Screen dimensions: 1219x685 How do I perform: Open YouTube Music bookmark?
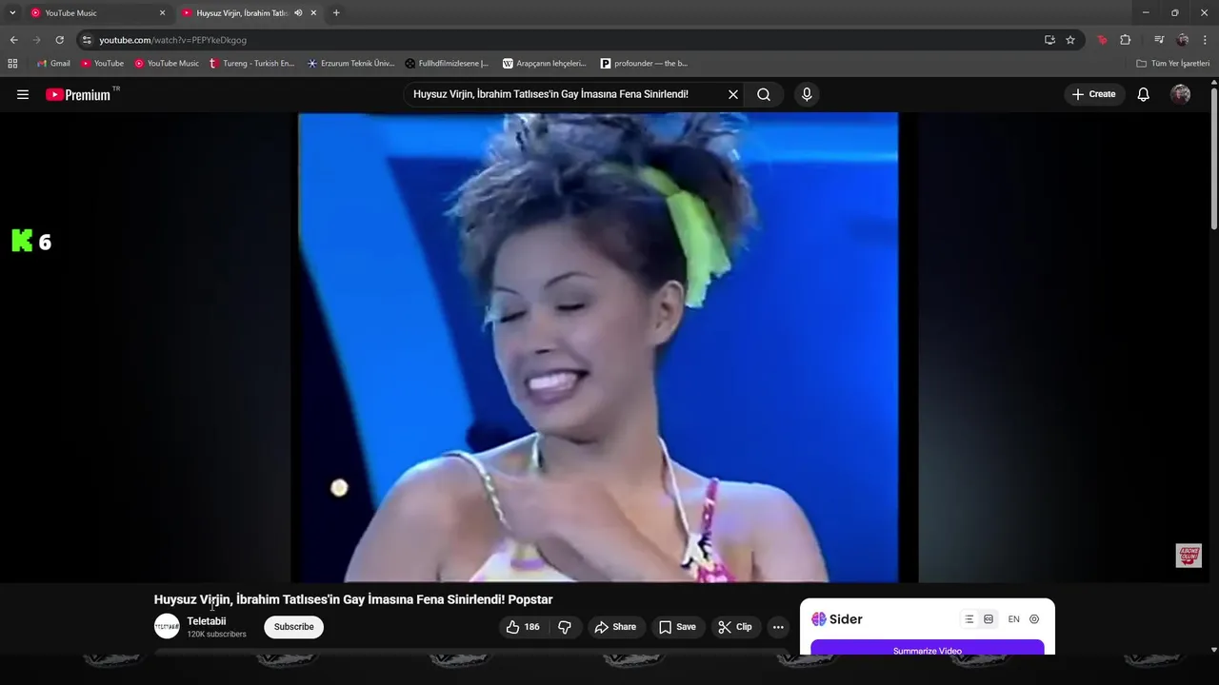(x=167, y=64)
